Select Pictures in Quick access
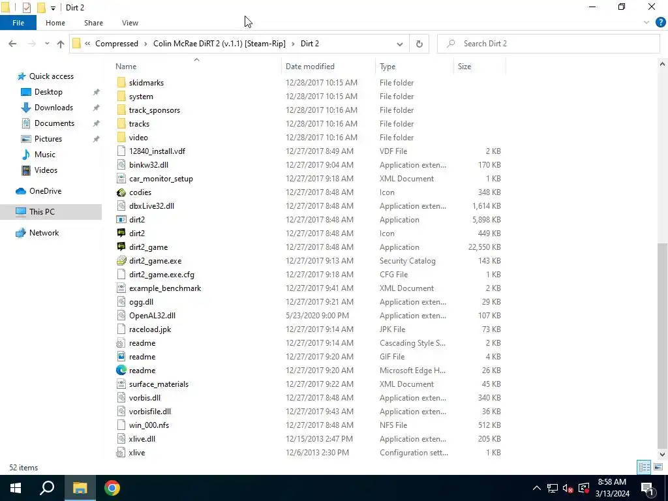Image resolution: width=668 pixels, height=501 pixels. coord(48,139)
